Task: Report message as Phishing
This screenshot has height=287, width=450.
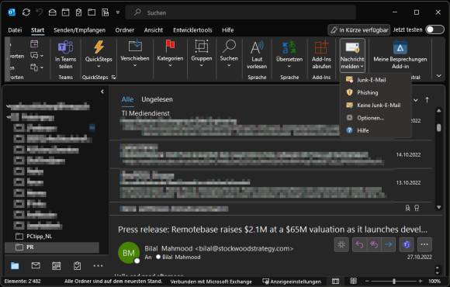Action: point(376,92)
